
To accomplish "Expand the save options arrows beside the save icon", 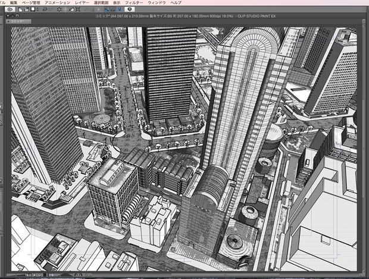I will [37, 10].
